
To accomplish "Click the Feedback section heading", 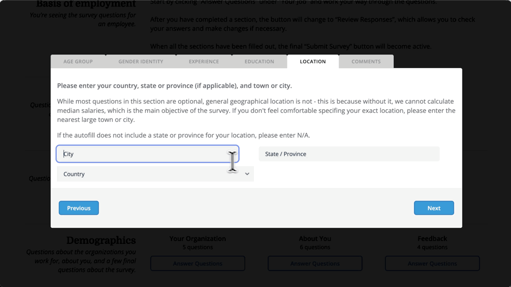I will (432, 239).
